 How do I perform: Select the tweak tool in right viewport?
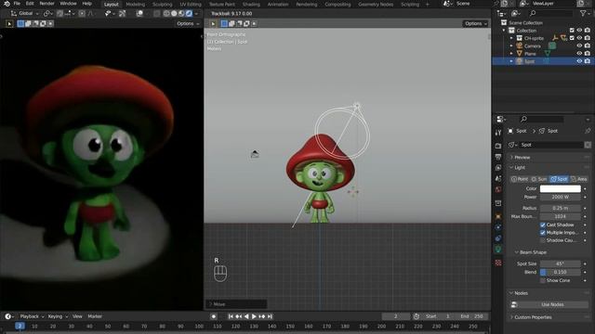[x=213, y=24]
